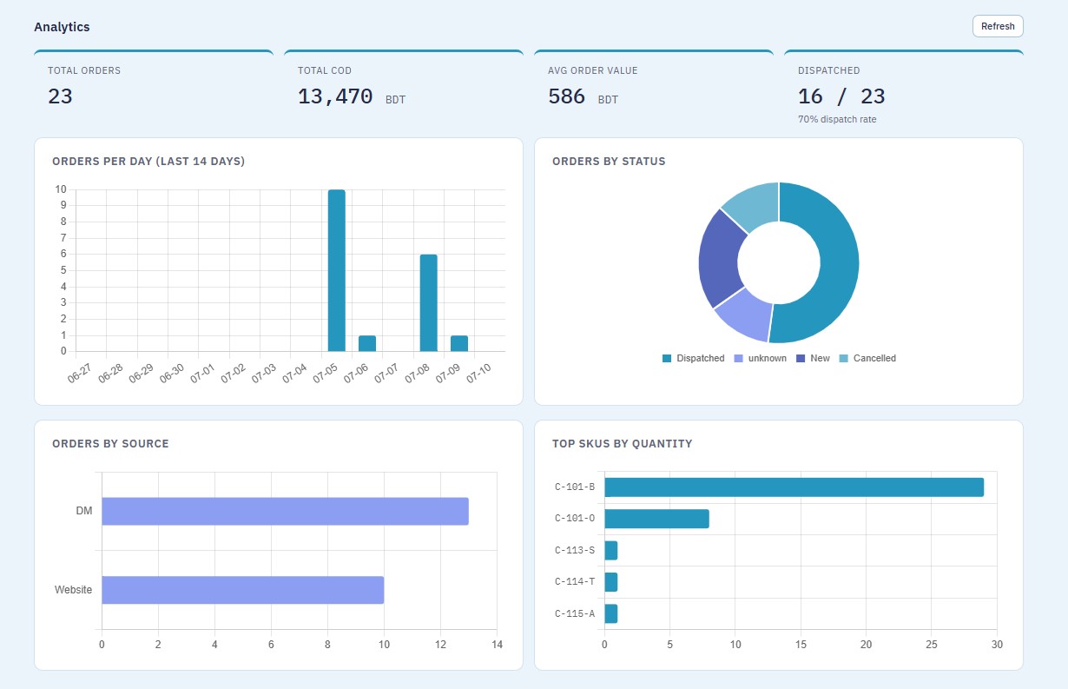
Task: Click the 07-05 bar in orders per day
Action: (337, 270)
